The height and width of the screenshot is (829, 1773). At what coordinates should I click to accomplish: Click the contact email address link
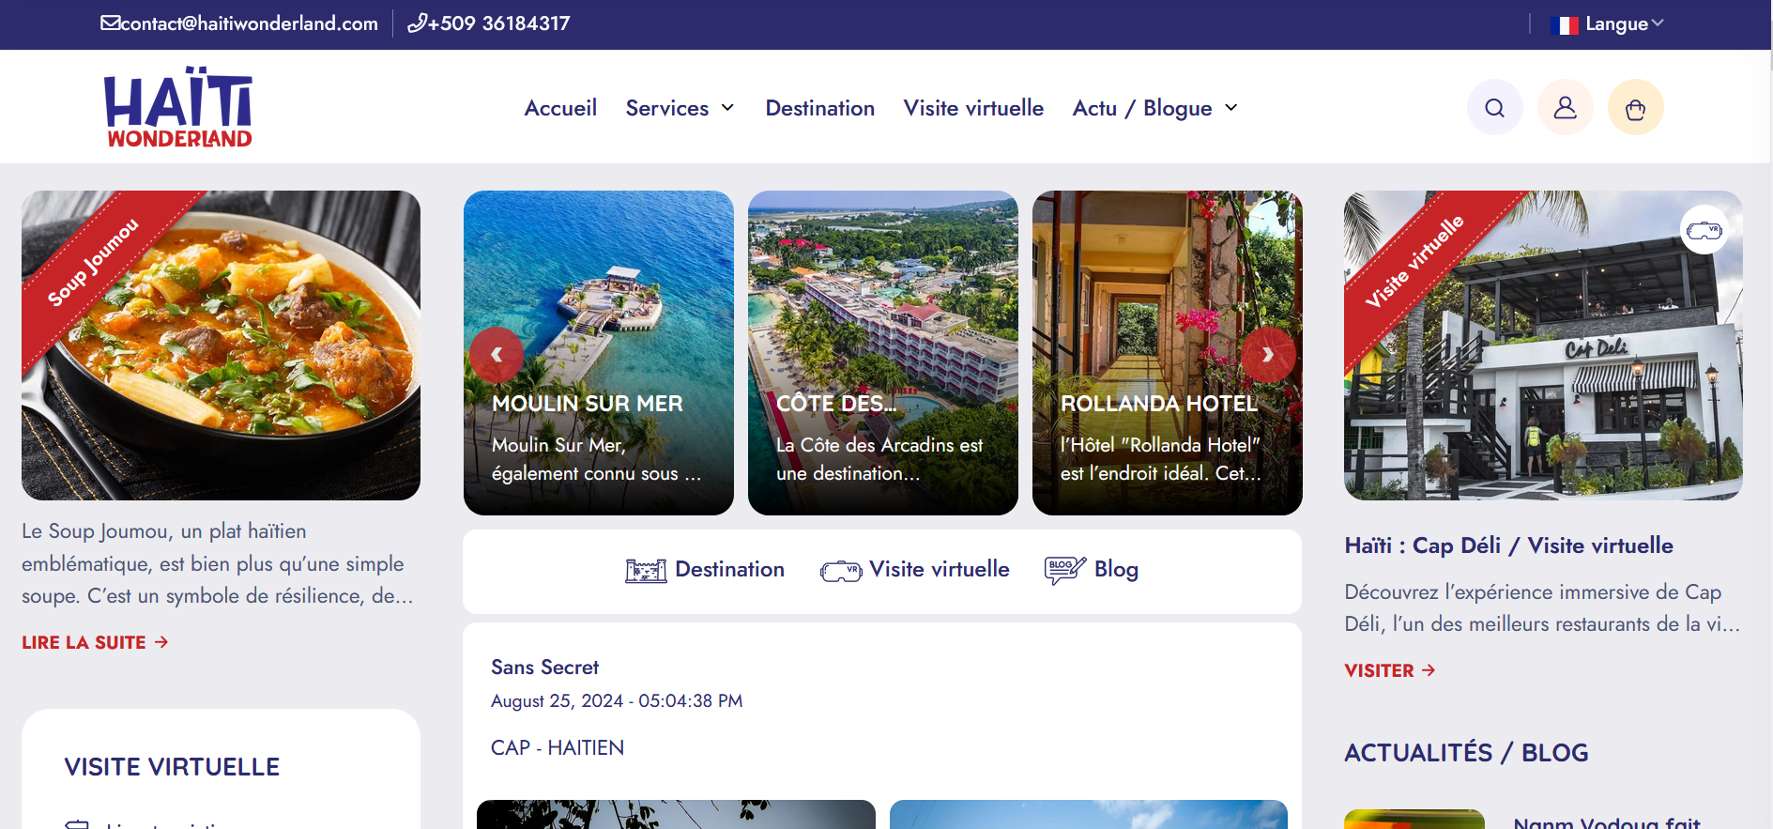(239, 23)
